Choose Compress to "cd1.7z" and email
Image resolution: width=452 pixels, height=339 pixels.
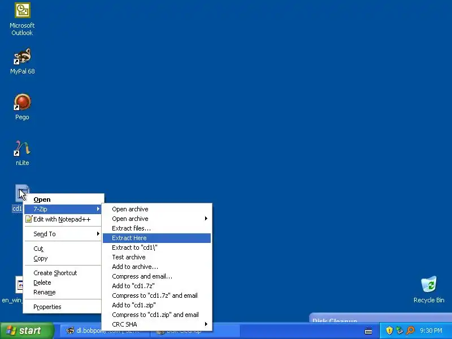pyautogui.click(x=157, y=295)
